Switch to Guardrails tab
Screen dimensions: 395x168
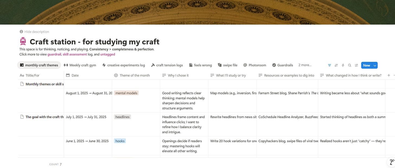pyautogui.click(x=282, y=65)
